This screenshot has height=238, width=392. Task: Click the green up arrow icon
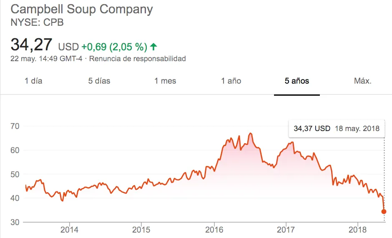pos(153,46)
